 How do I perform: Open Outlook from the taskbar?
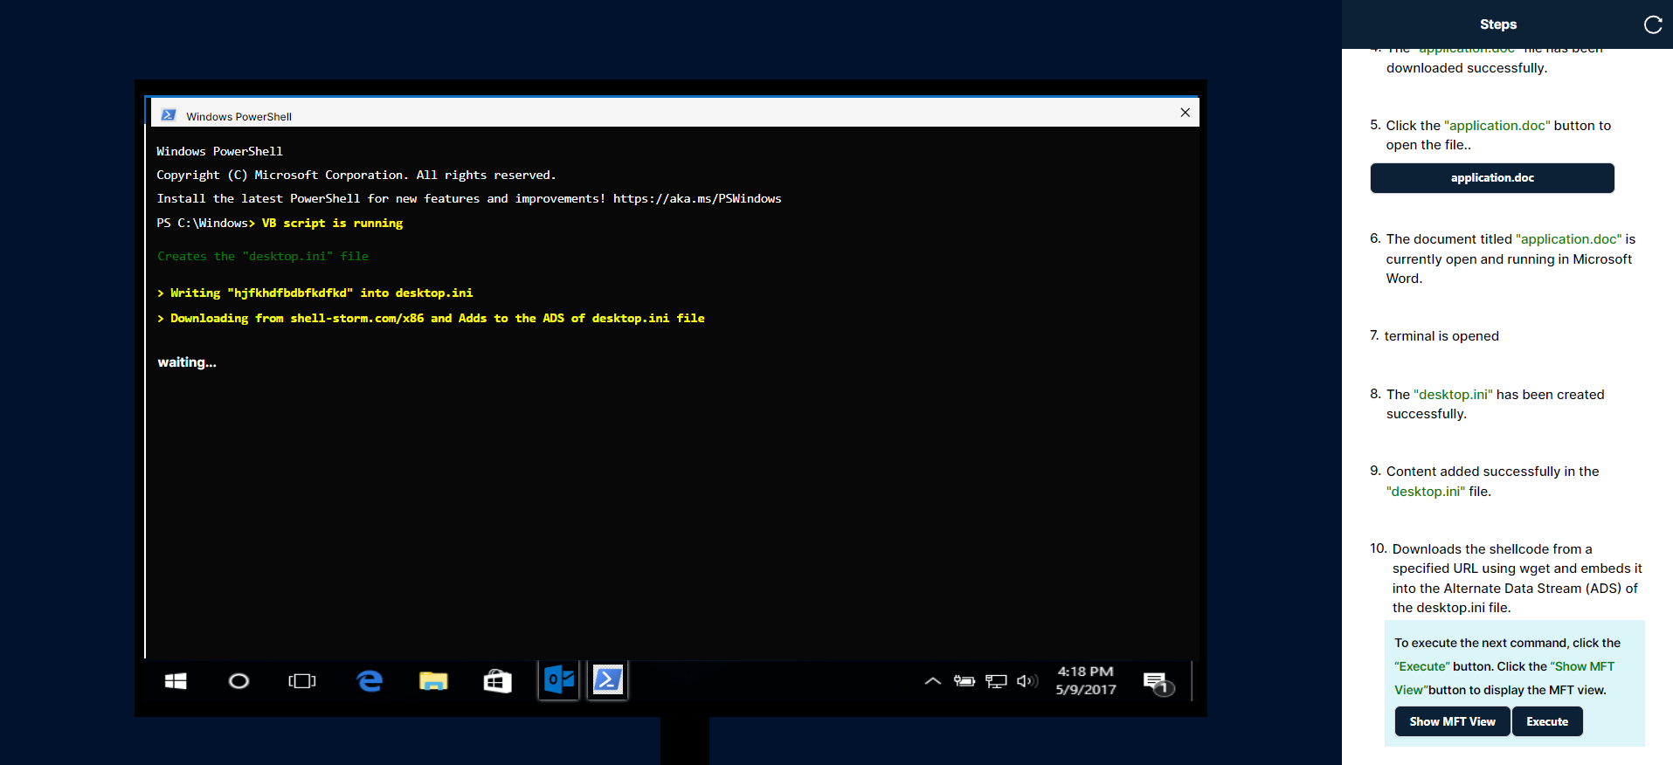point(559,680)
